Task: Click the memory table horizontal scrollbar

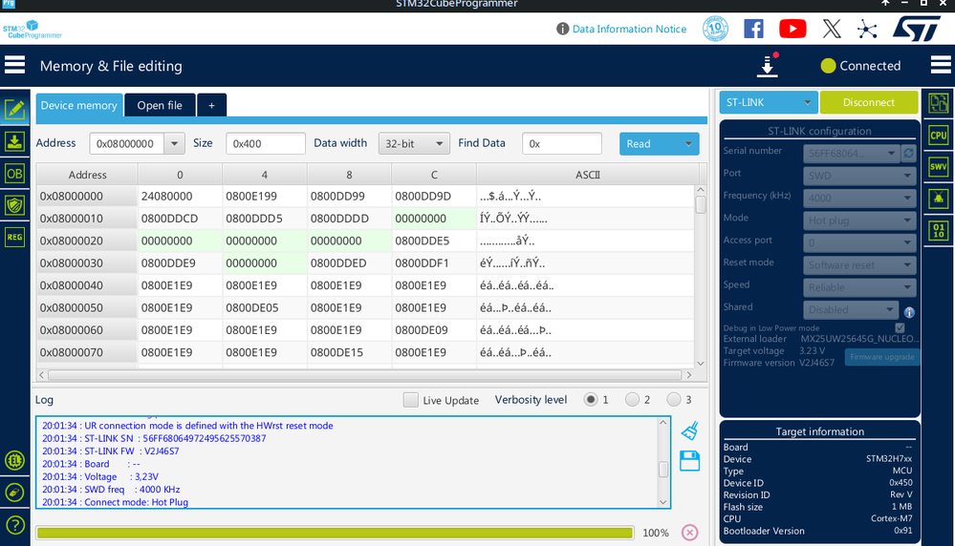Action: (x=364, y=374)
